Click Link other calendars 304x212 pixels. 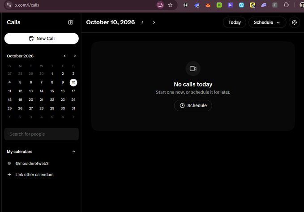click(34, 174)
